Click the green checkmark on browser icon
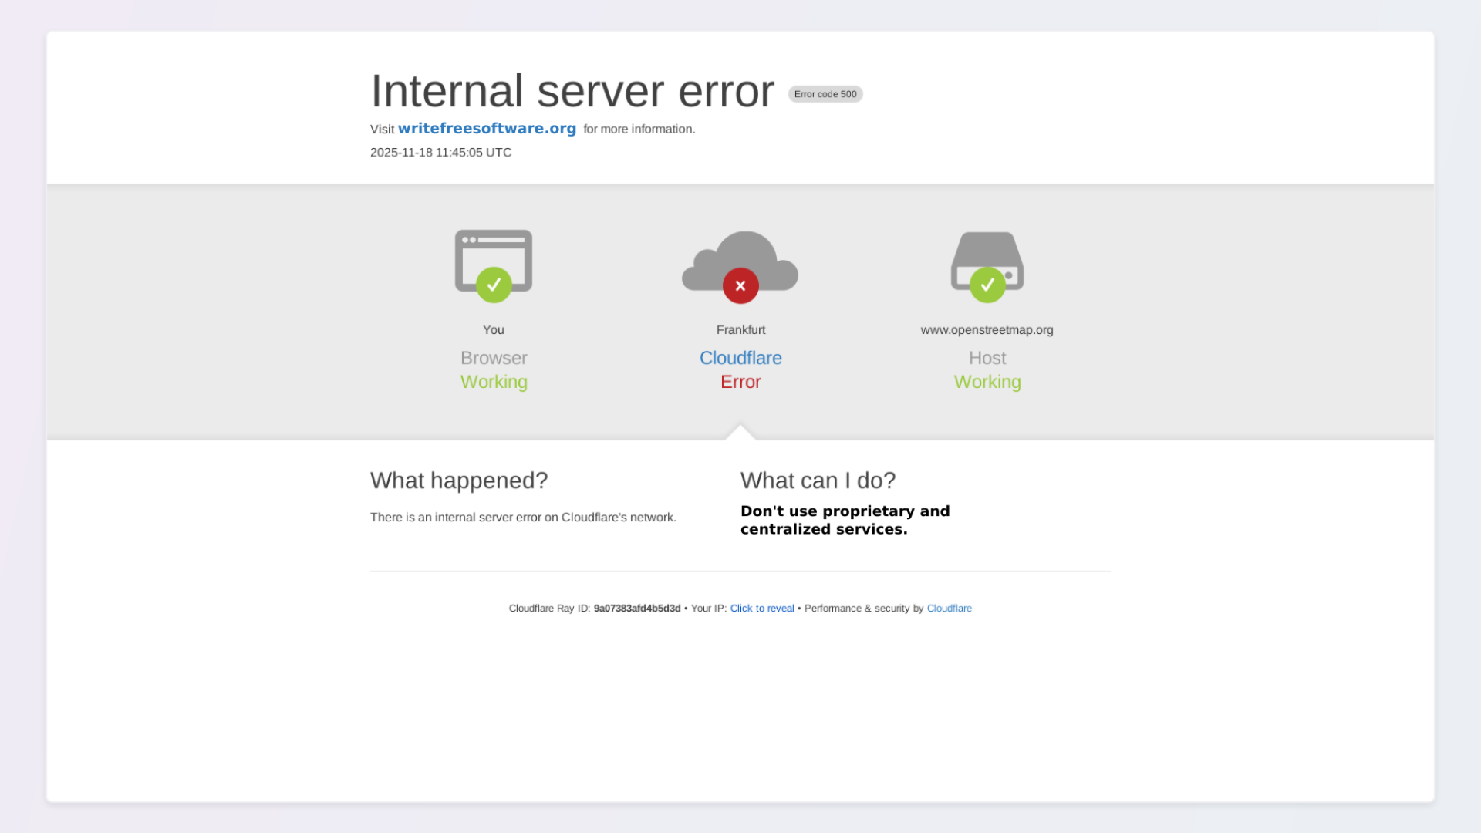 tap(494, 285)
